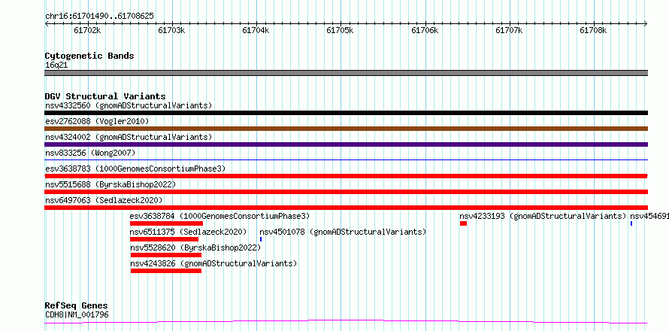Click the chr16:61701490..61708625 coordinate label
669x331 pixels.
pos(99,17)
